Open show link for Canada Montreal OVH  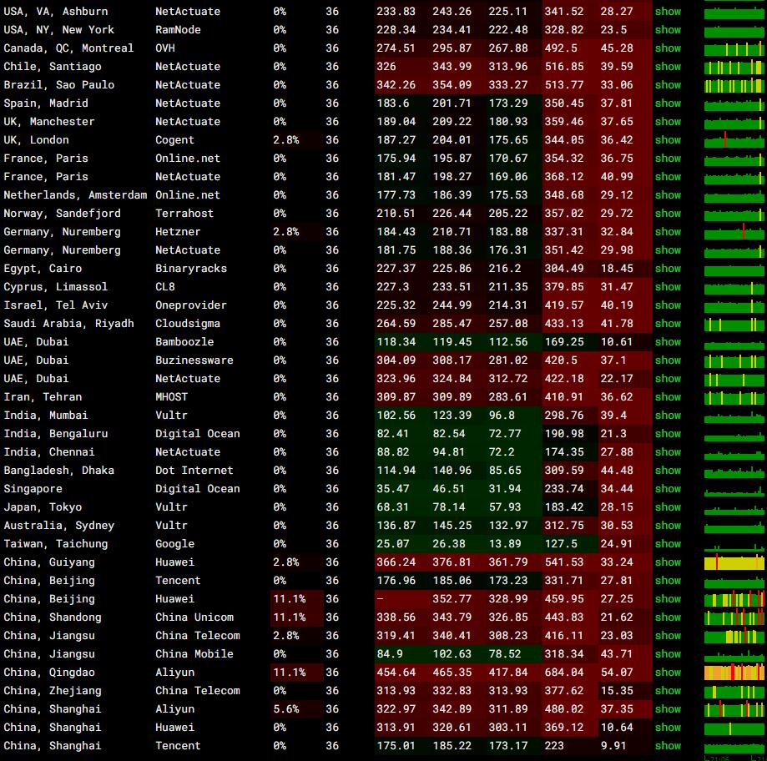668,48
